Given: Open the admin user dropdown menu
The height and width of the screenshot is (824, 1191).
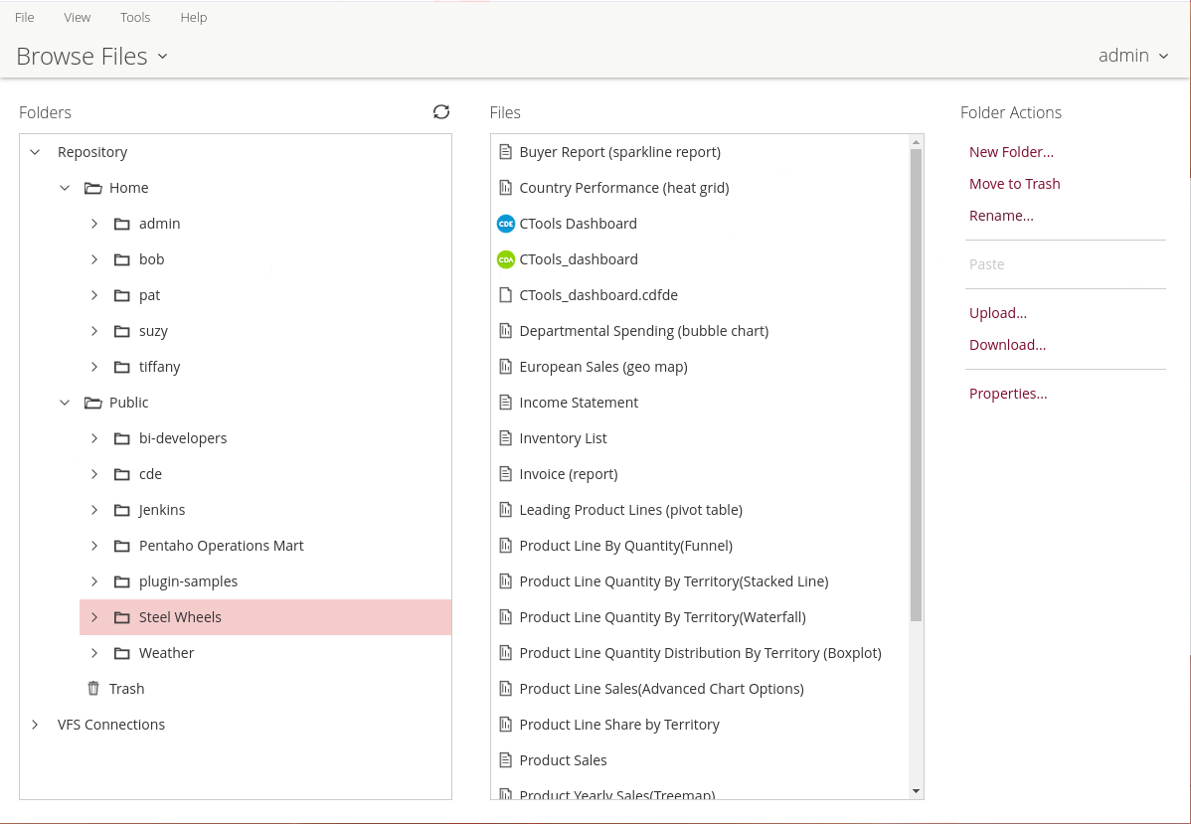Looking at the screenshot, I should (x=1132, y=56).
